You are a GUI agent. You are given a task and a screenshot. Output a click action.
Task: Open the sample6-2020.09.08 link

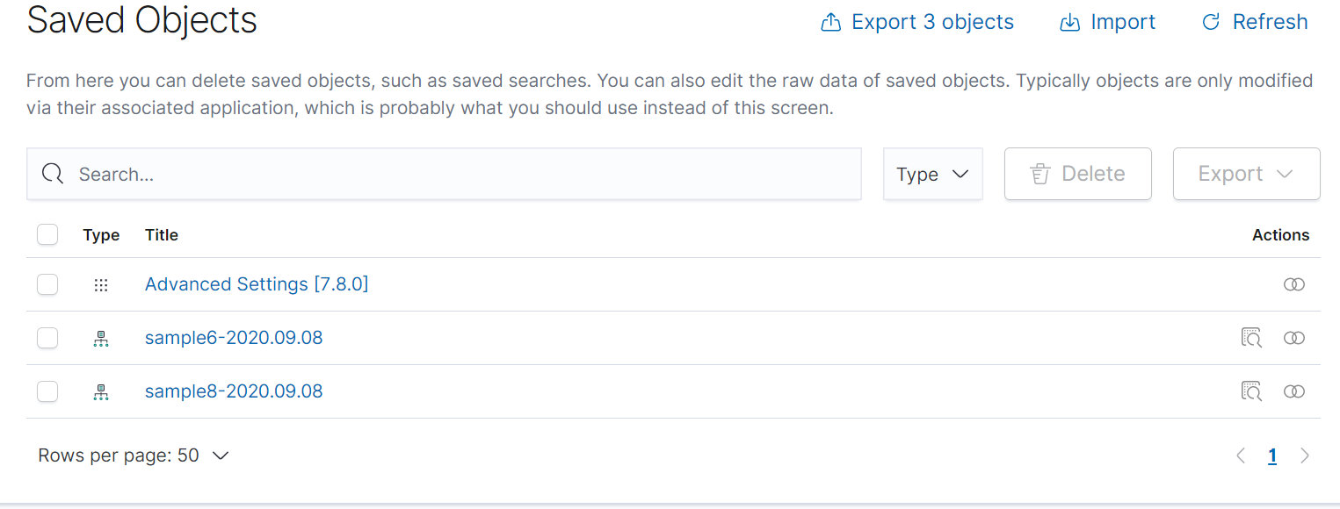coord(234,338)
